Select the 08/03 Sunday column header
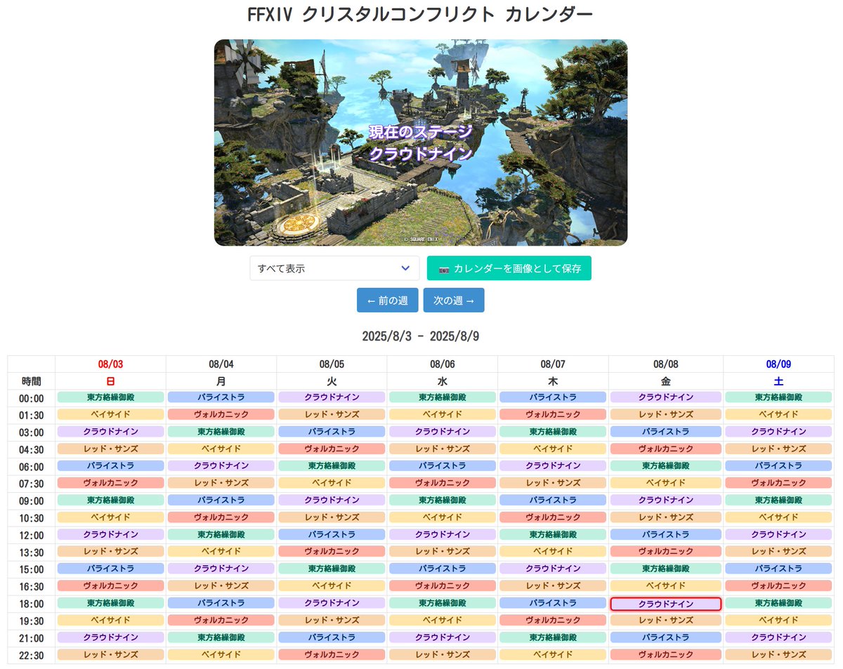843x669 pixels. pyautogui.click(x=111, y=364)
